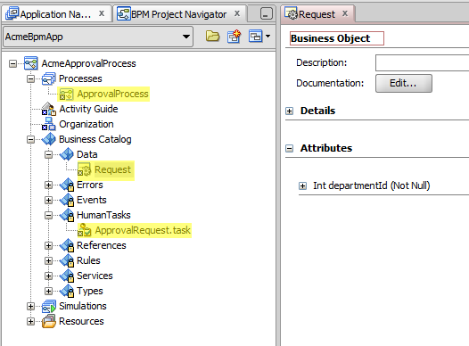The image size is (469, 346).
Task: Collapse the Data module node
Action: click(48, 154)
